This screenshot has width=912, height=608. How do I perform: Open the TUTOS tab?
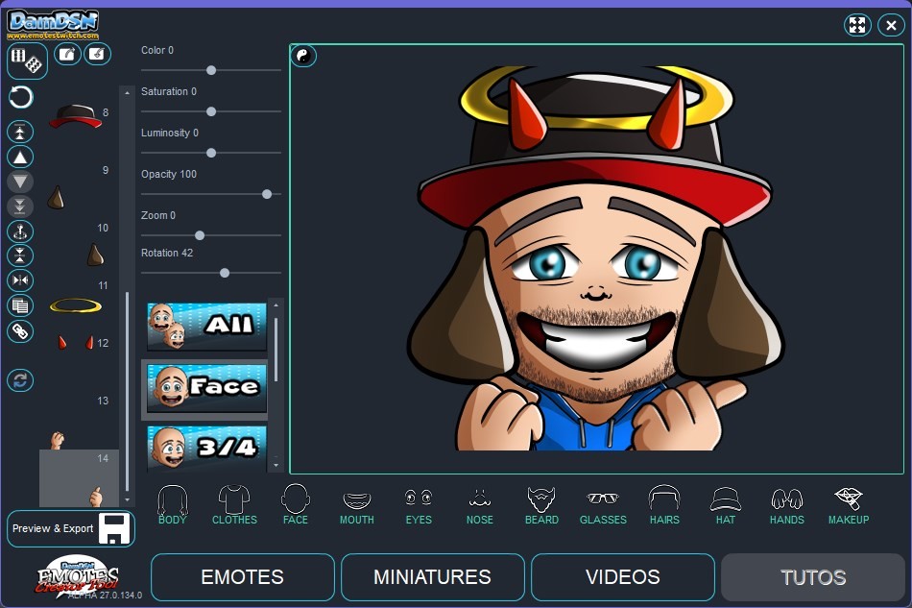coord(812,577)
